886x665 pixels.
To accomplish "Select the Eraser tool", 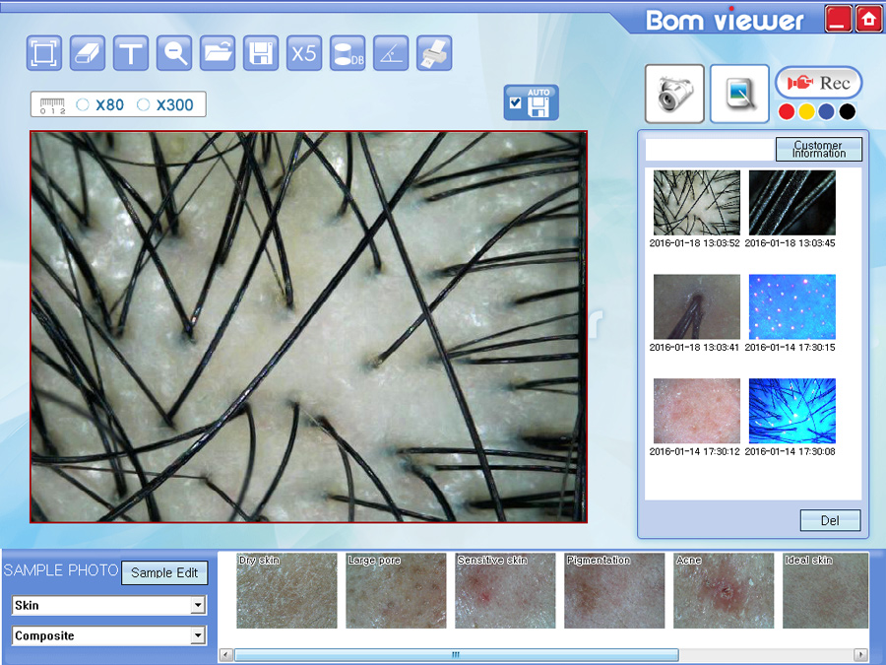I will [x=88, y=53].
